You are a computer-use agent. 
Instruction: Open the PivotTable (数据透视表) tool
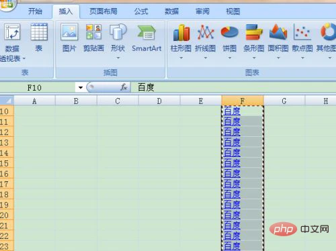(x=13, y=42)
